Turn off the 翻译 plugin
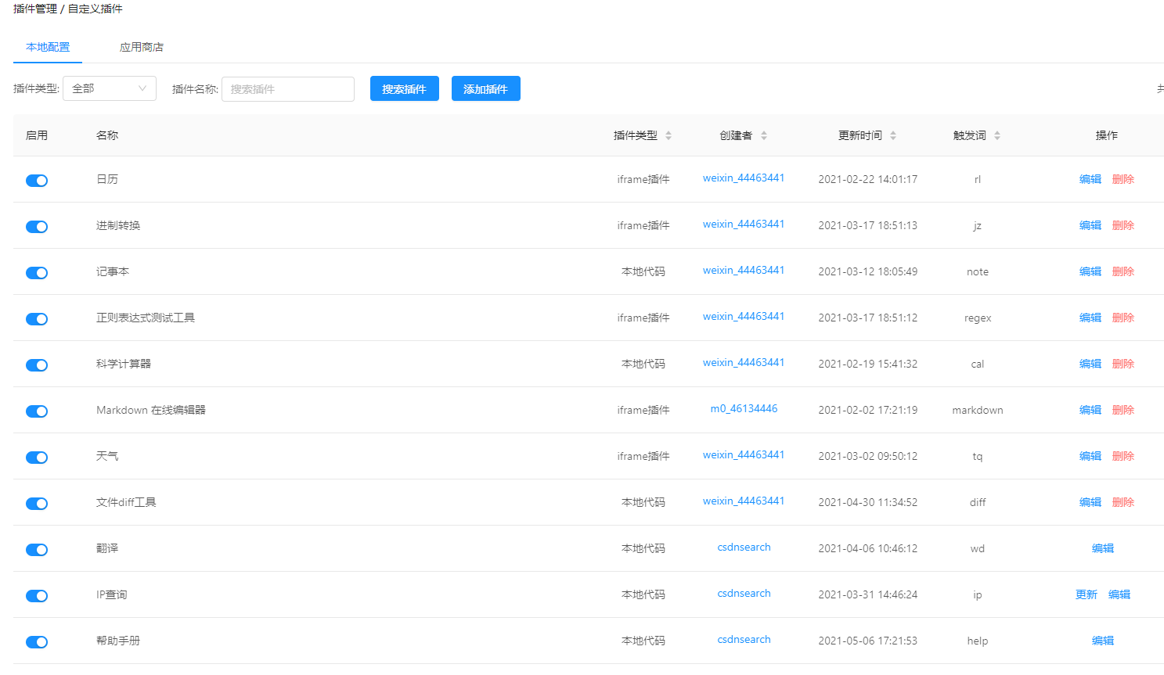The height and width of the screenshot is (675, 1164). coord(37,550)
